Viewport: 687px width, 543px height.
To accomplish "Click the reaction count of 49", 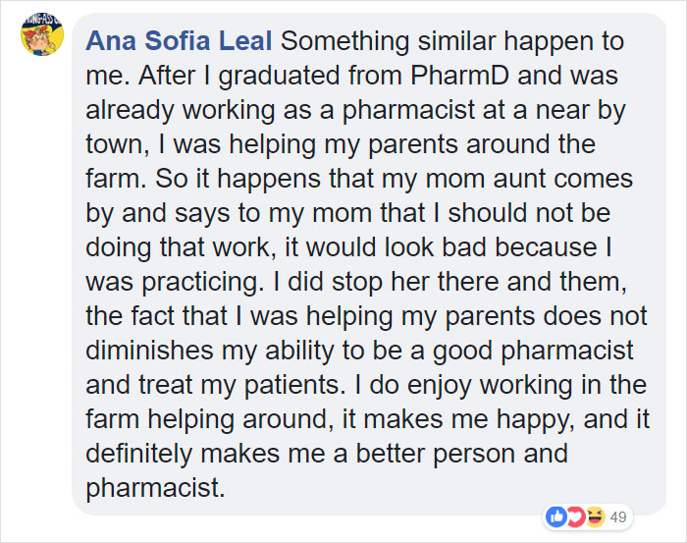I will pyautogui.click(x=618, y=517).
